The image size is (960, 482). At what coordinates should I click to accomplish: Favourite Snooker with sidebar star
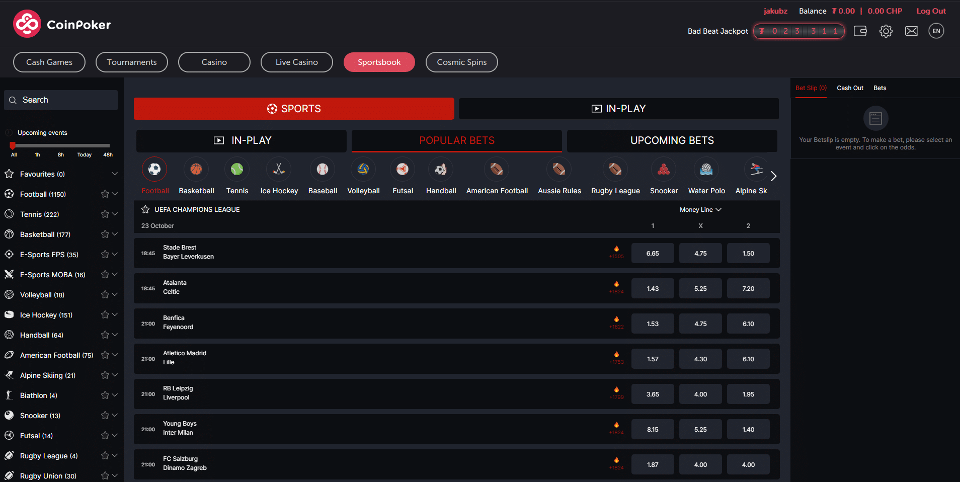pos(105,415)
